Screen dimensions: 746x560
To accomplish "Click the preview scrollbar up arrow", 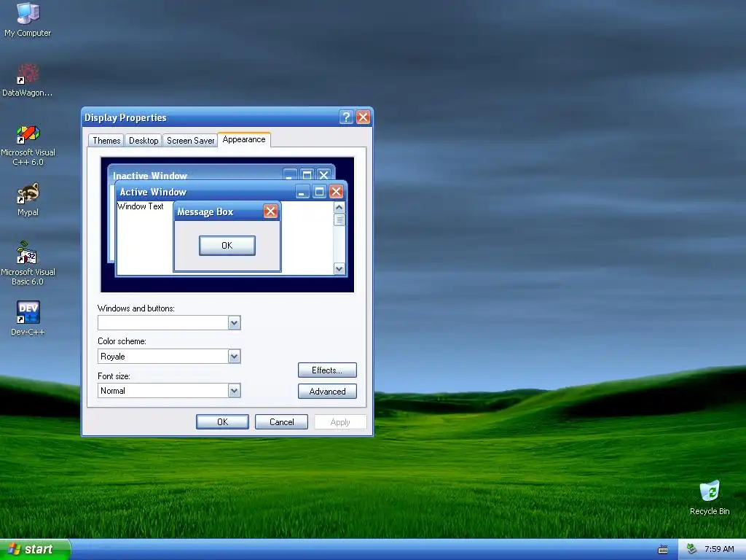I will (x=339, y=207).
